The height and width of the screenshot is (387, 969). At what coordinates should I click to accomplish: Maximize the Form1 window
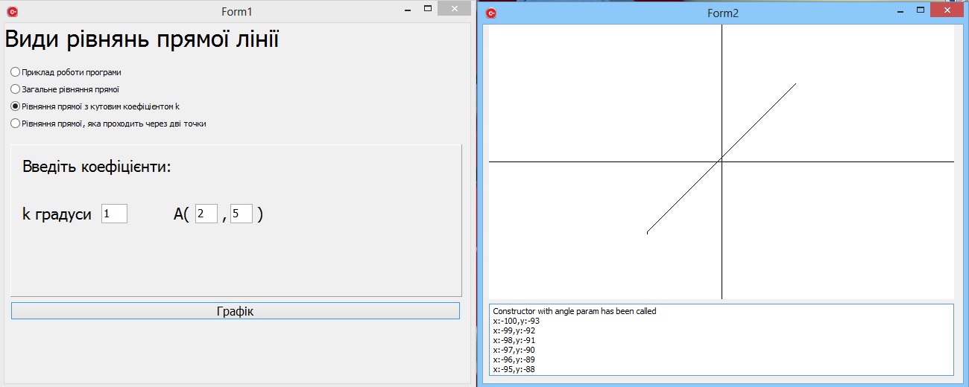coord(428,9)
